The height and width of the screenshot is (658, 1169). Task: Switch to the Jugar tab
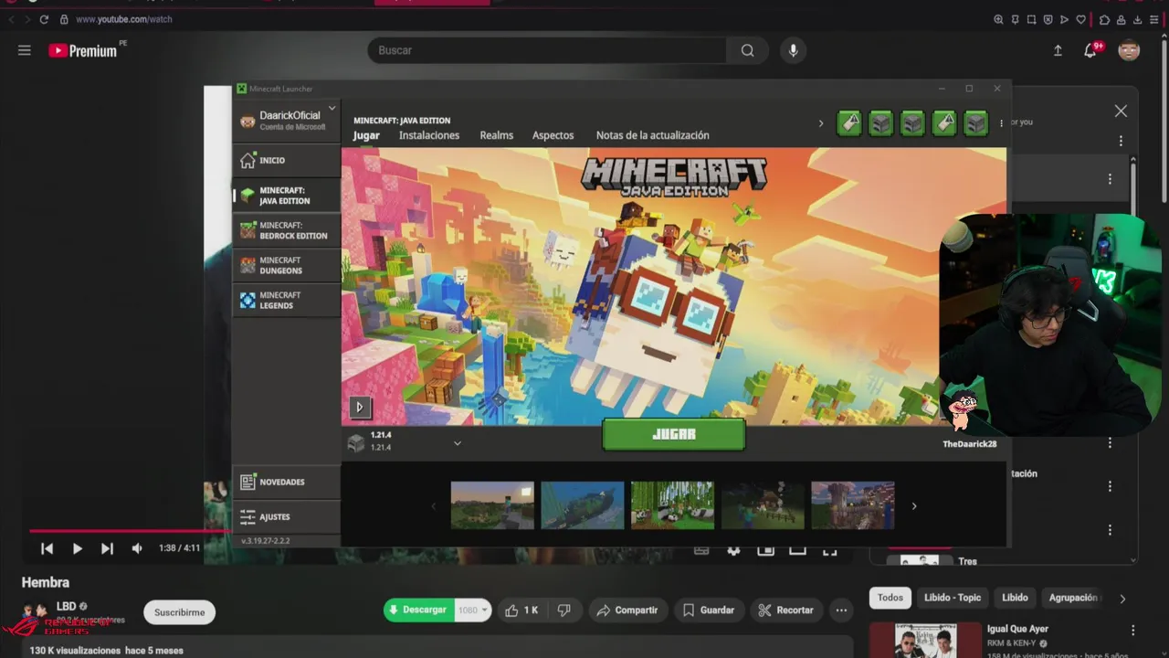(x=366, y=135)
